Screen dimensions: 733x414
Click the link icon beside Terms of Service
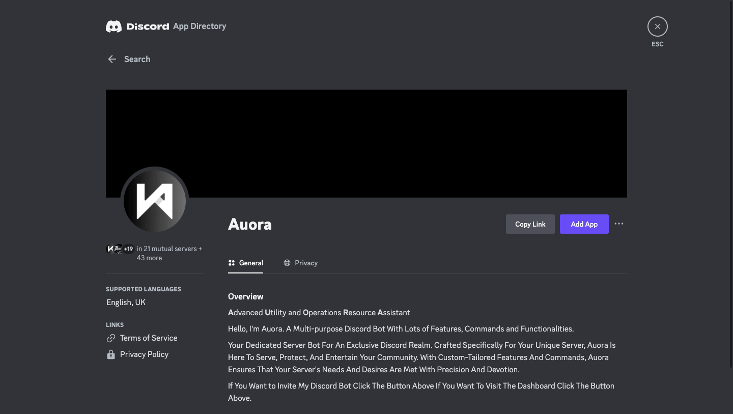click(x=111, y=338)
